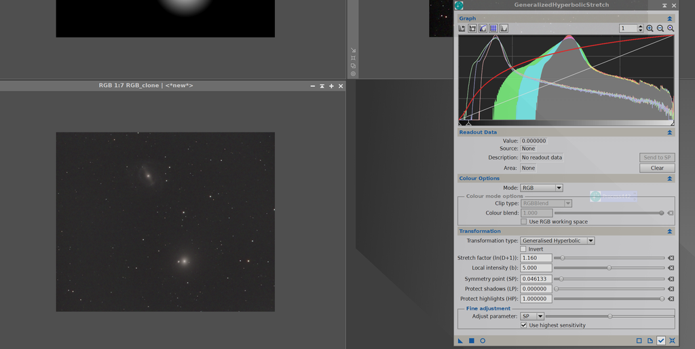The image size is (695, 349).
Task: Click the 'No readout data' description text
Action: pyautogui.click(x=542, y=158)
